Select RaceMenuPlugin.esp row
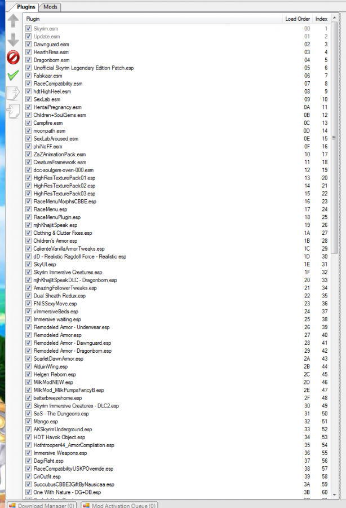The image size is (346, 508). point(177,217)
